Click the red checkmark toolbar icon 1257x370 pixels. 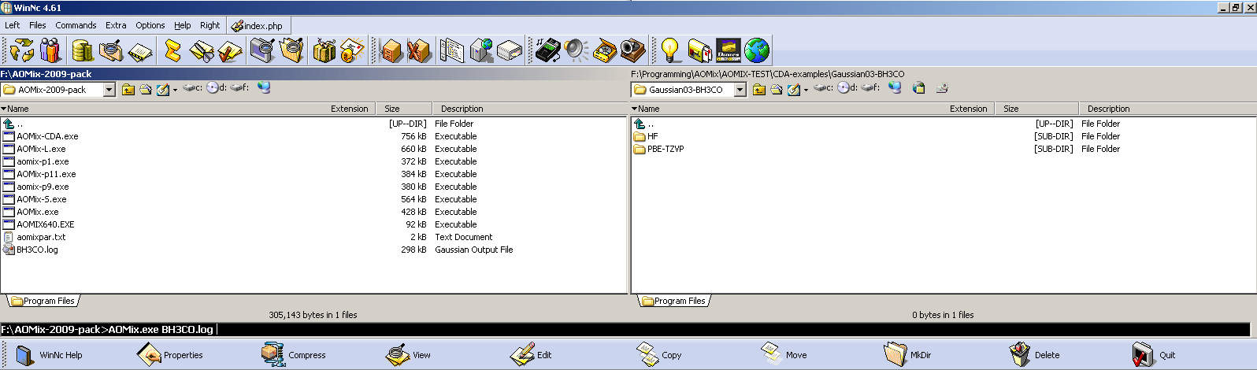(230, 50)
